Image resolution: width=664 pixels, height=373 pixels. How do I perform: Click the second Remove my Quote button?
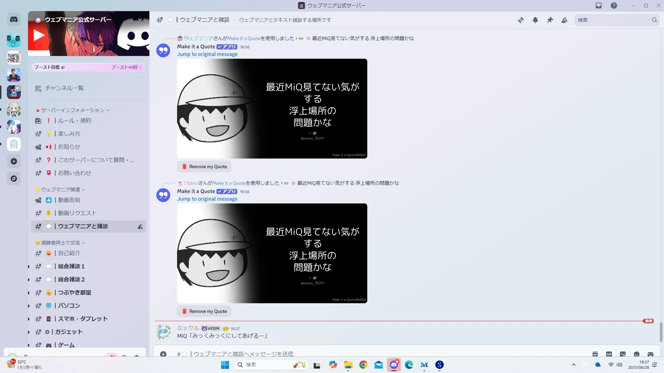(x=204, y=311)
